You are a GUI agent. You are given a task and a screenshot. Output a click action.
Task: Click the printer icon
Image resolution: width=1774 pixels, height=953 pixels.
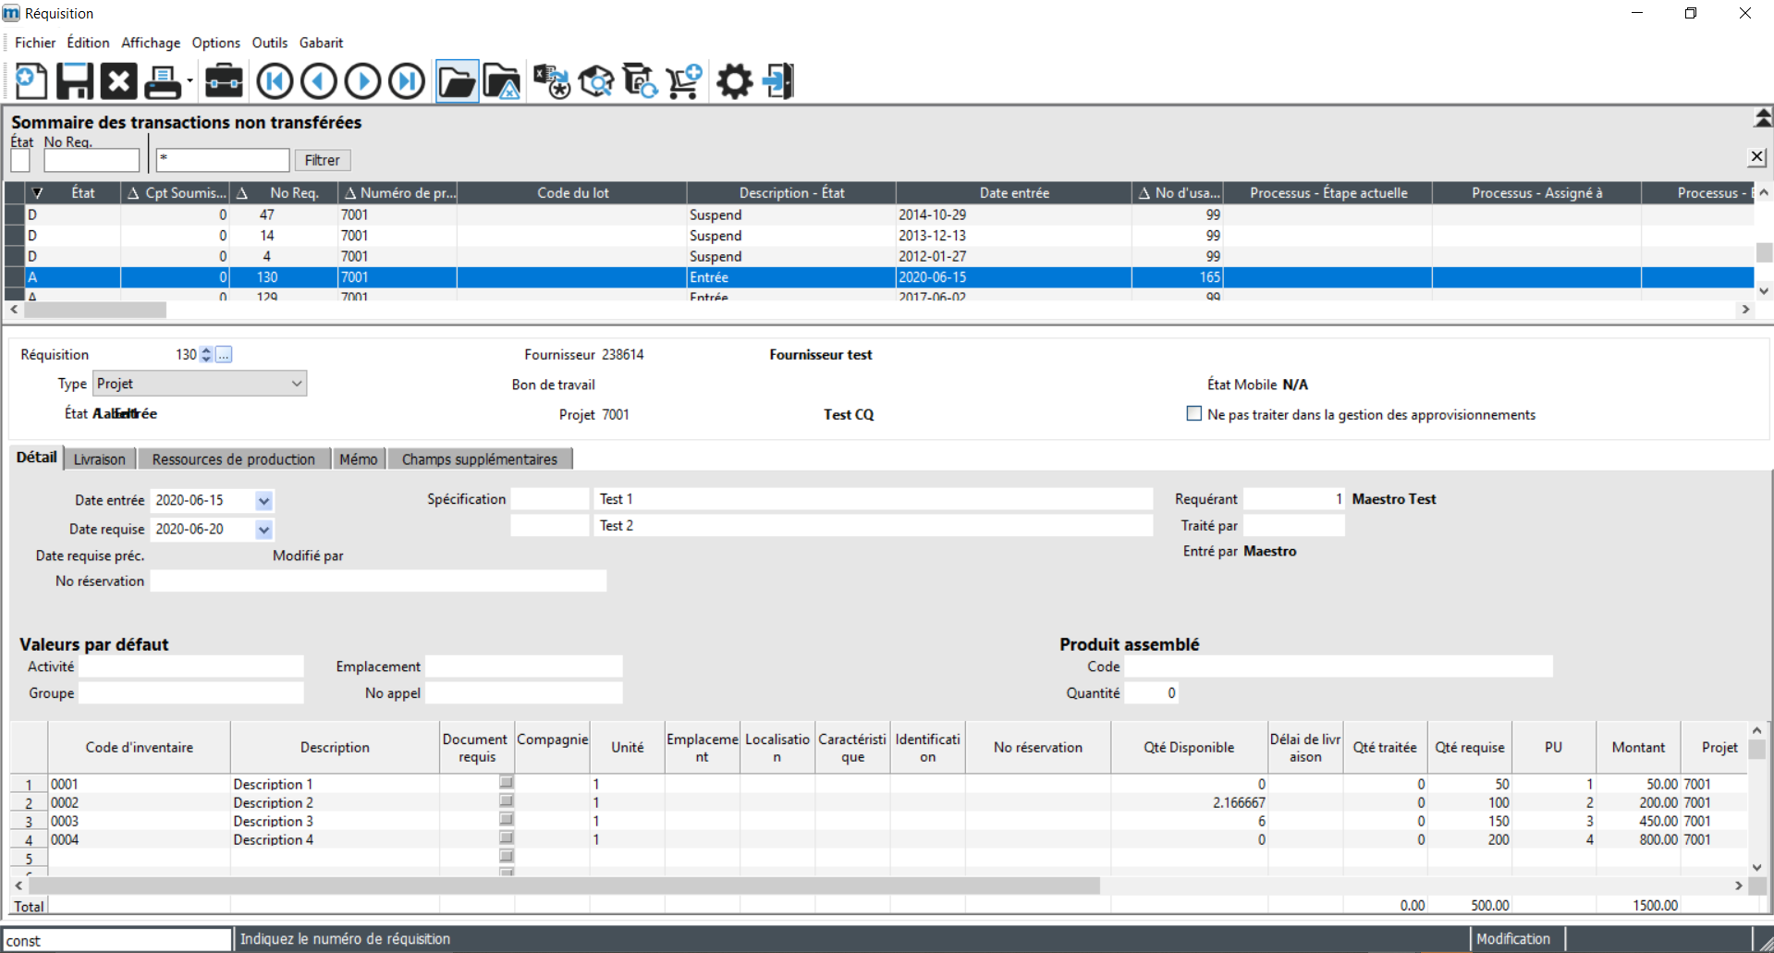(163, 81)
